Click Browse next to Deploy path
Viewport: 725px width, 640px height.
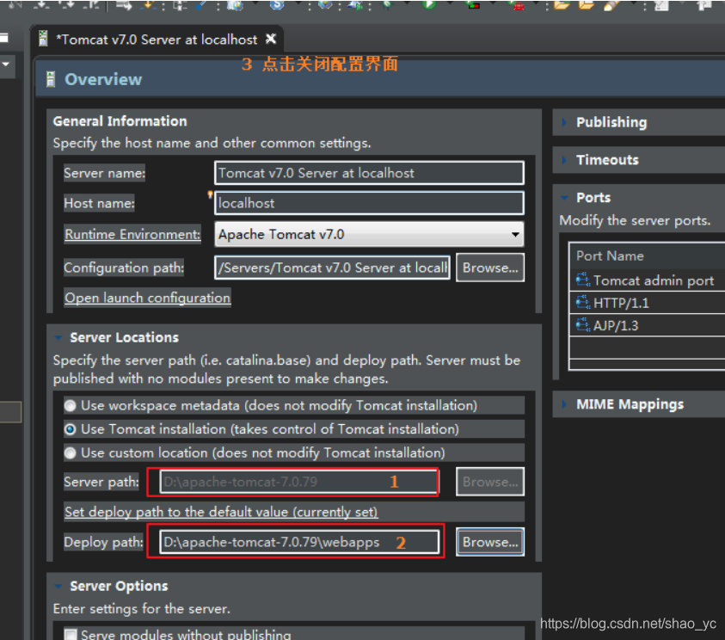pyautogui.click(x=490, y=542)
